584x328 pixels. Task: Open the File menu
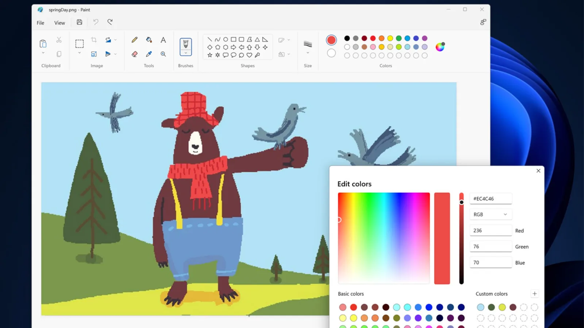[41, 23]
